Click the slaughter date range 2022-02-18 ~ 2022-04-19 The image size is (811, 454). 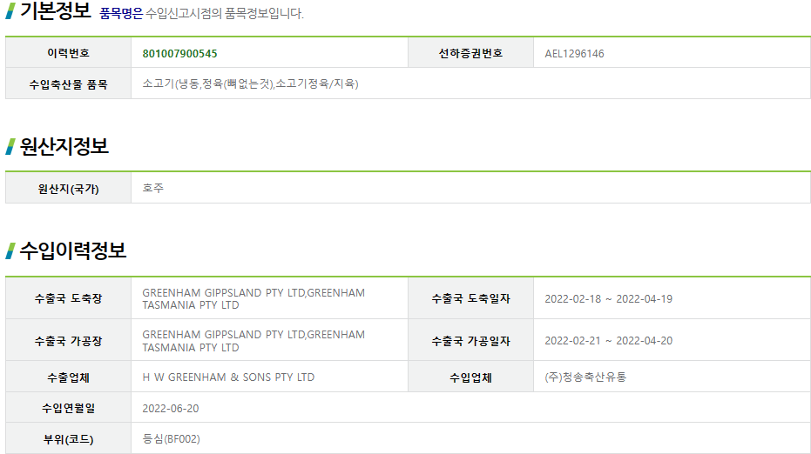pos(608,298)
